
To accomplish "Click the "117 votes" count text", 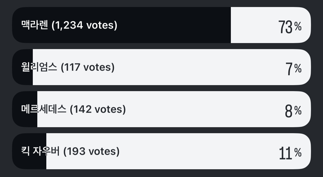I will coord(87,67).
